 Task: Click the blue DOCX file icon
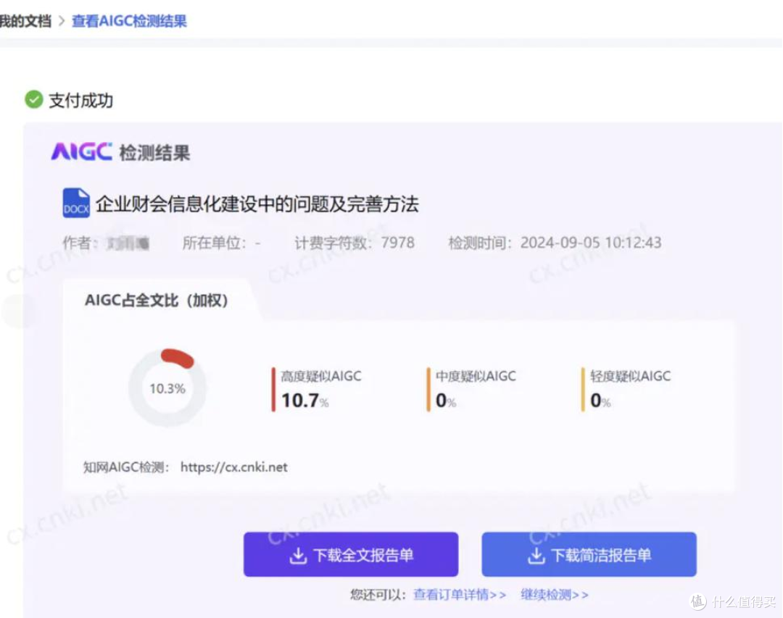(76, 203)
